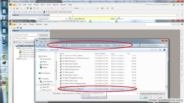
Task: Open Reports menu in back Altium window
Action: (x=55, y=5)
